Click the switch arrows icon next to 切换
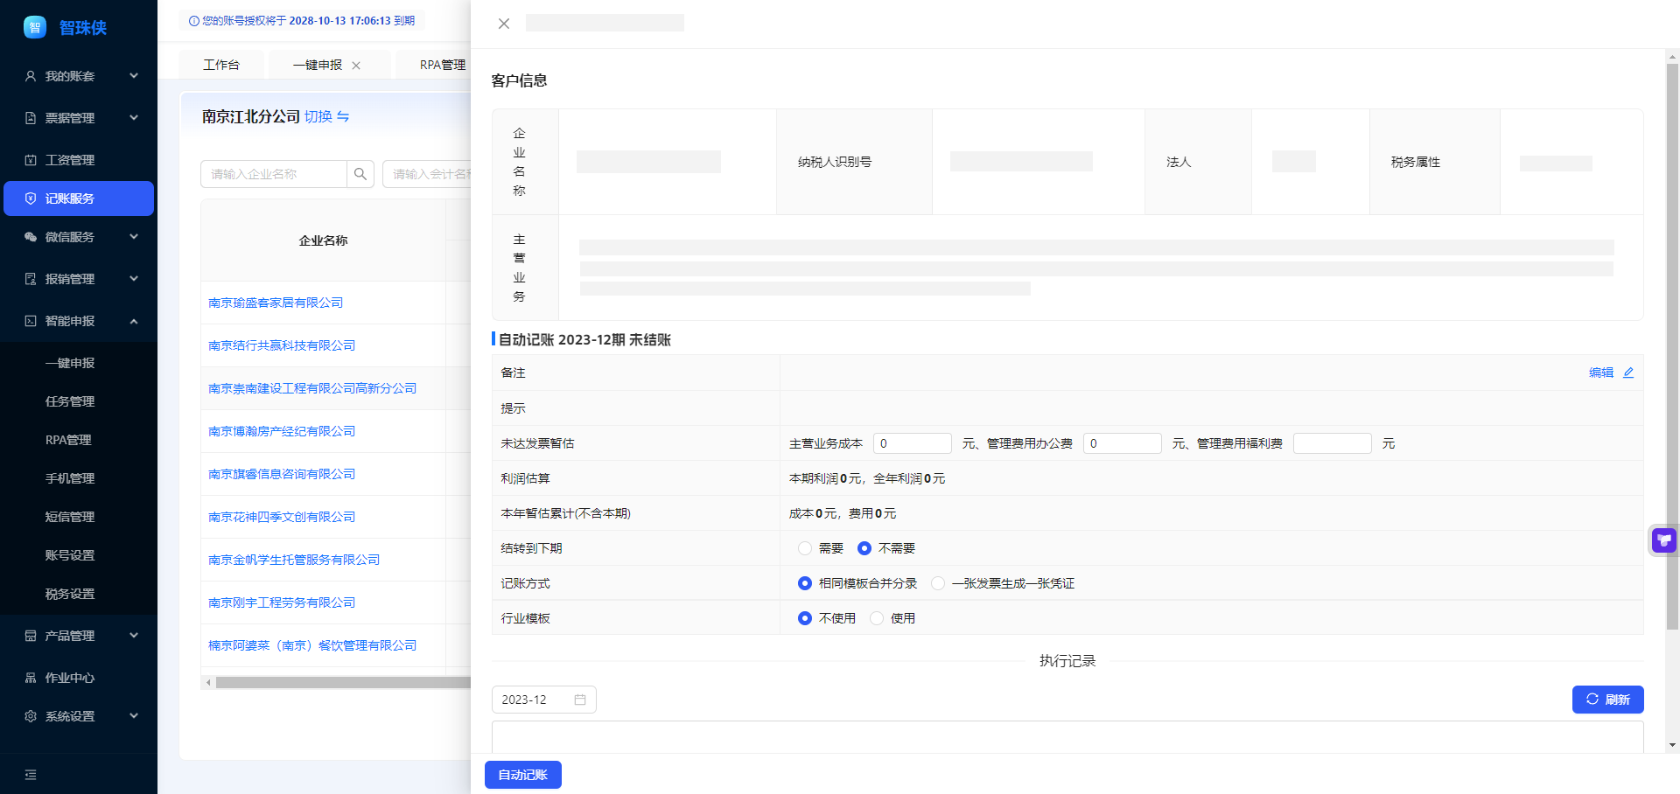This screenshot has width=1680, height=794. [x=343, y=116]
